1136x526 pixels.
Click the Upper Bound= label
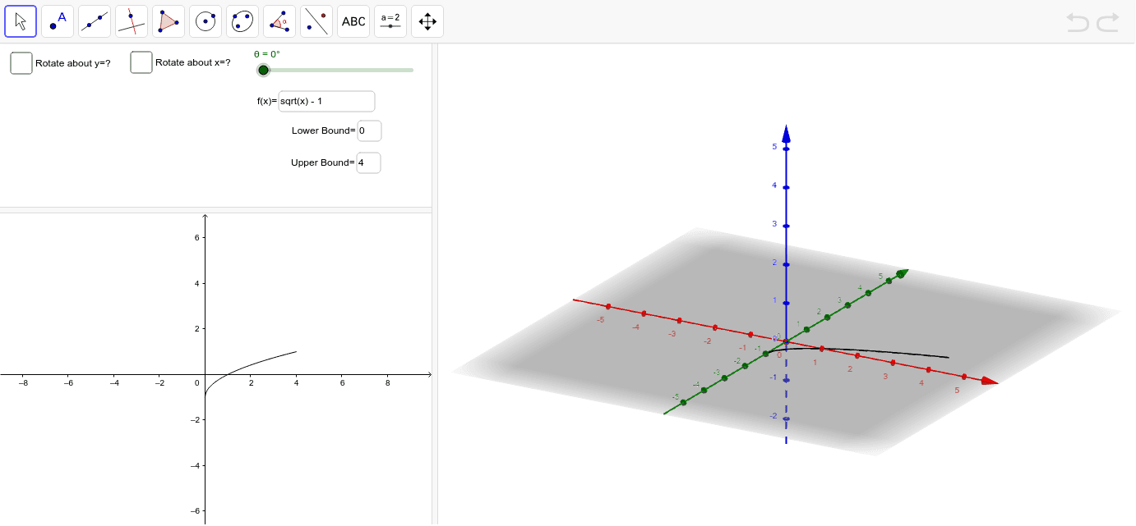(322, 162)
